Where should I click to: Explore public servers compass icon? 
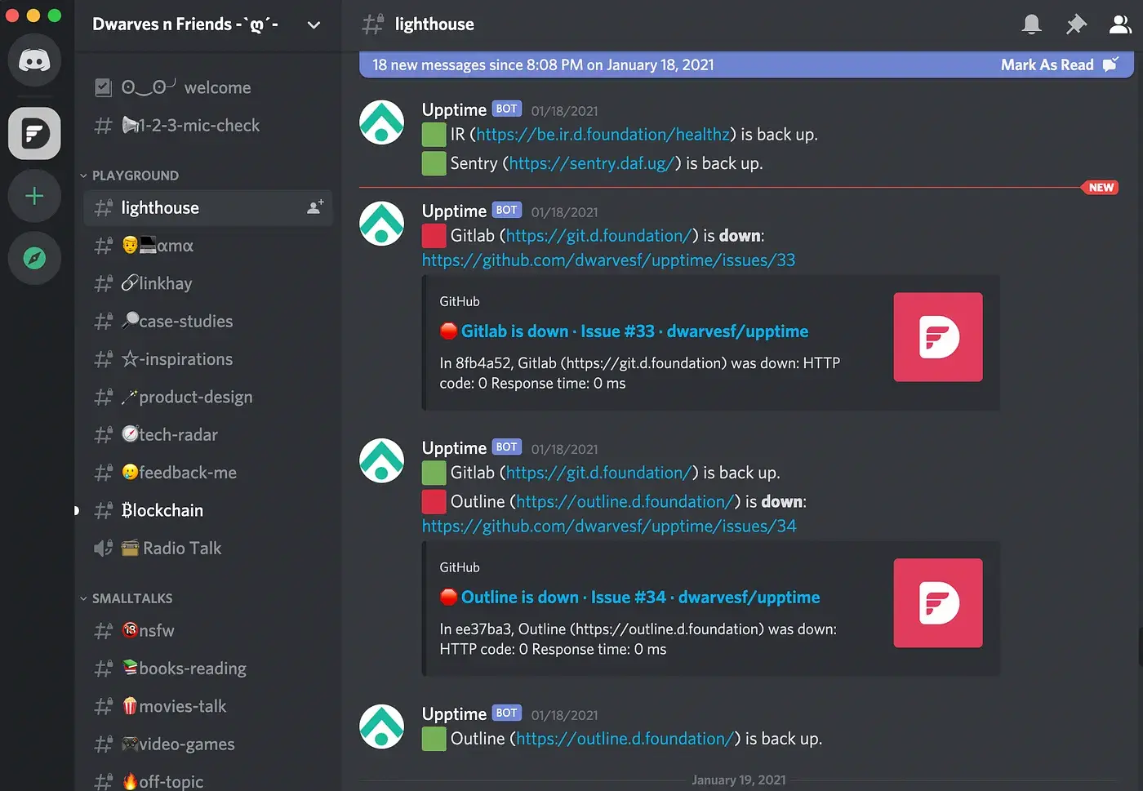coord(34,259)
